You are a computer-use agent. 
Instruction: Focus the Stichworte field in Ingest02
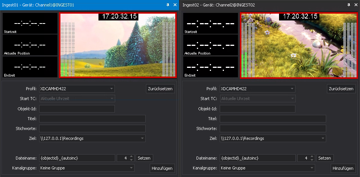(x=273, y=128)
